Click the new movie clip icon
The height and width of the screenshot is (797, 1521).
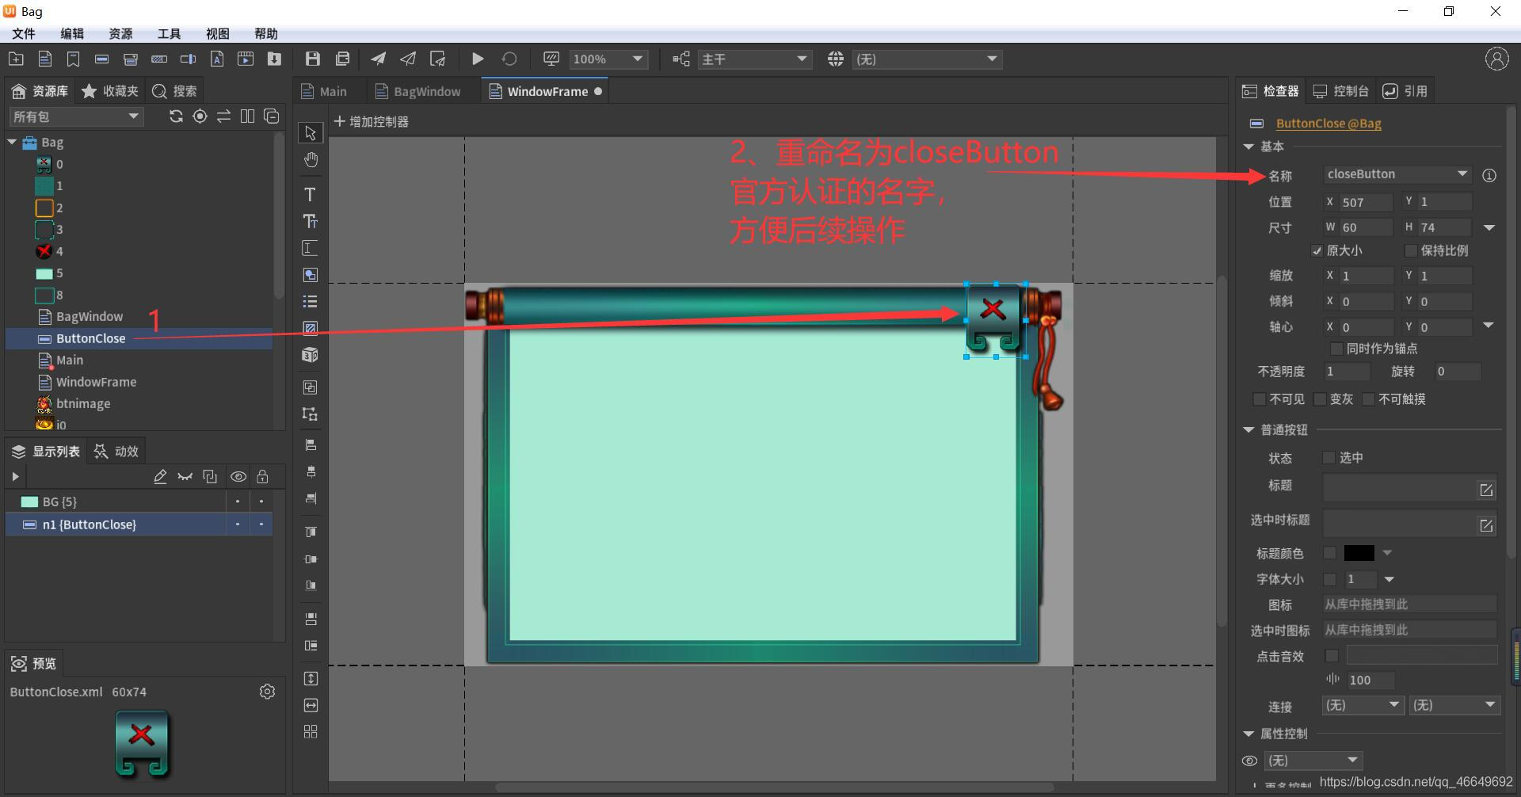coord(246,59)
